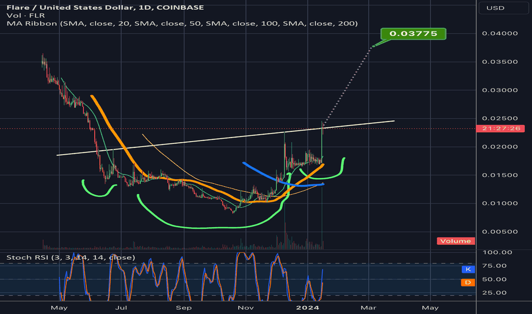Click the red Volume label
Screen dimensions: 532x314
[456, 241]
